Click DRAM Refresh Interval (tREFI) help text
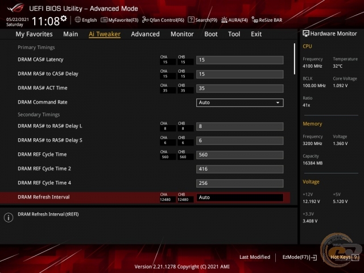 [x=48, y=214]
